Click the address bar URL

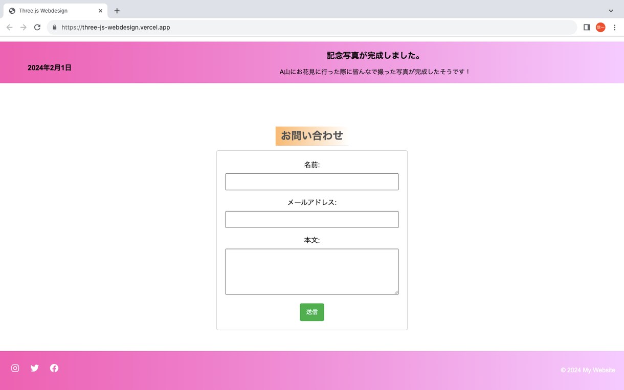click(x=116, y=28)
